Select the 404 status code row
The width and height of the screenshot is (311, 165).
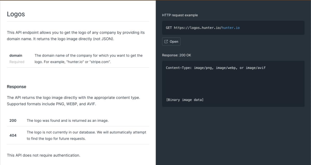pos(13,135)
